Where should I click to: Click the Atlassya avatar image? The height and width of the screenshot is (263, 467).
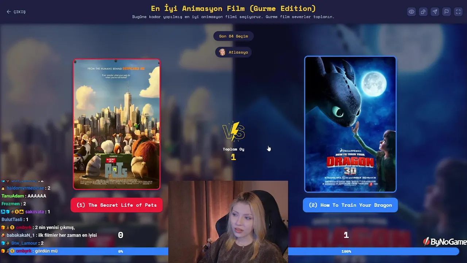[222, 52]
